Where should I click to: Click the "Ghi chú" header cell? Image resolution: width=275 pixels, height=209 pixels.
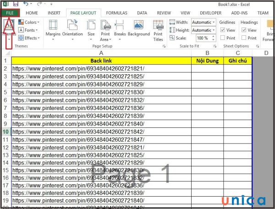pyautogui.click(x=237, y=60)
